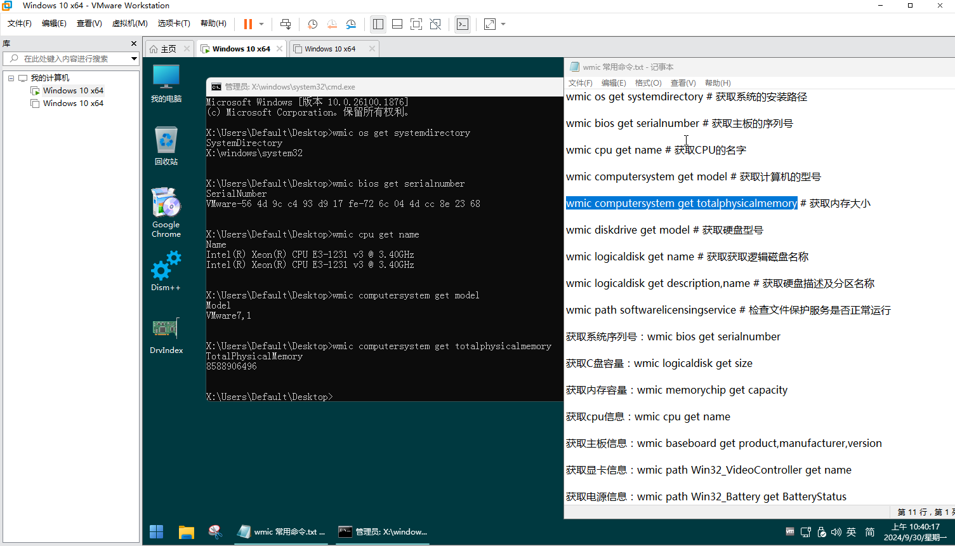Select 我的计算机 in the library tree
955x546 pixels.
tap(50, 78)
